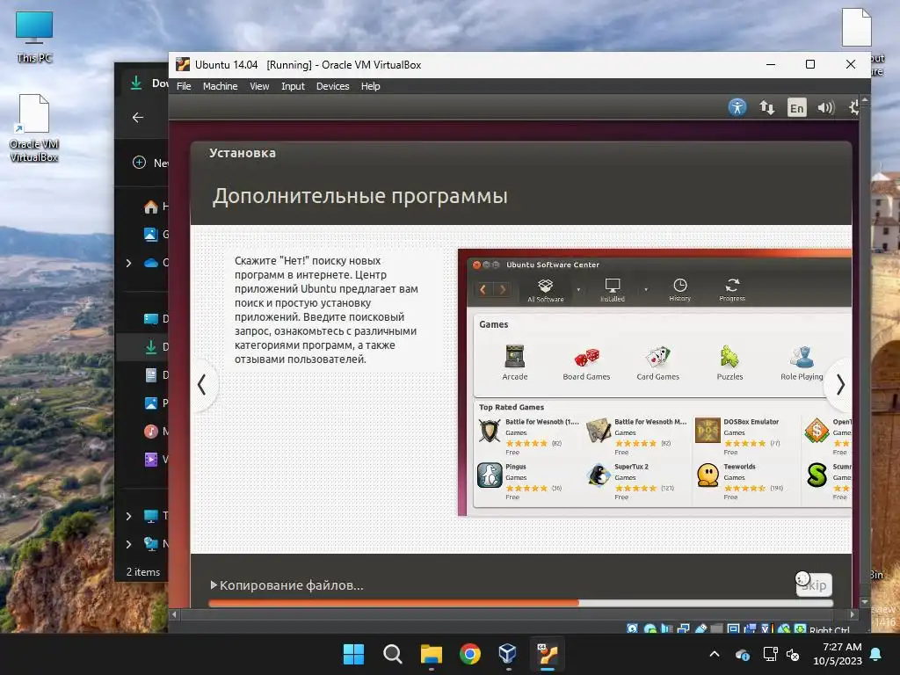Open Windows taskbar Search

(393, 654)
